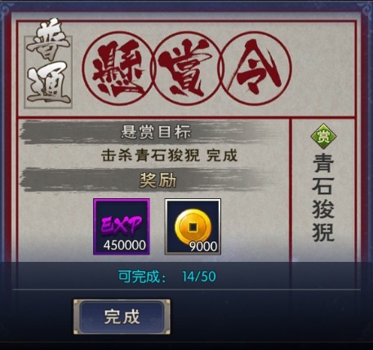The height and width of the screenshot is (350, 373).
Task: Click the 奖励 section header
Action: point(158,180)
